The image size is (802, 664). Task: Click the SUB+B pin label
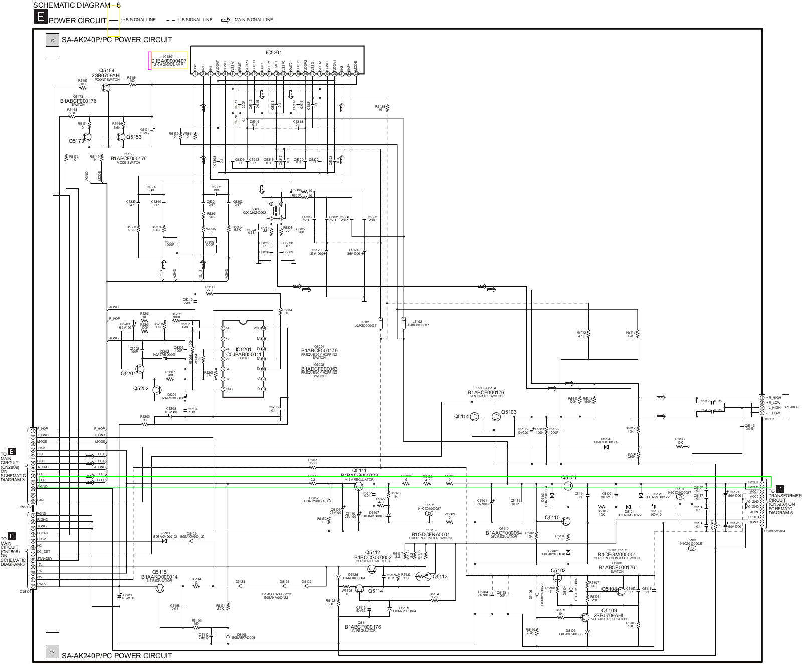pos(753,516)
